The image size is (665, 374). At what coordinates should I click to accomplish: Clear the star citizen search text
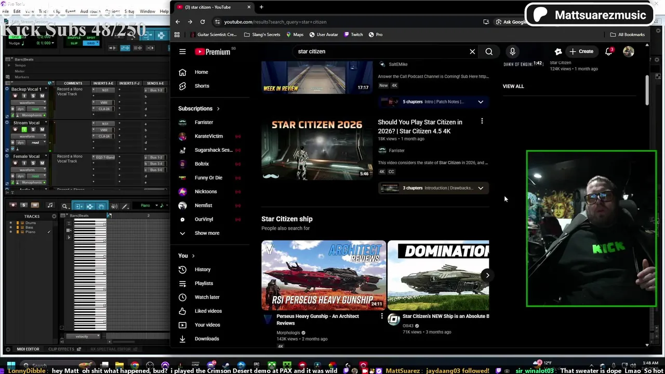[472, 51]
